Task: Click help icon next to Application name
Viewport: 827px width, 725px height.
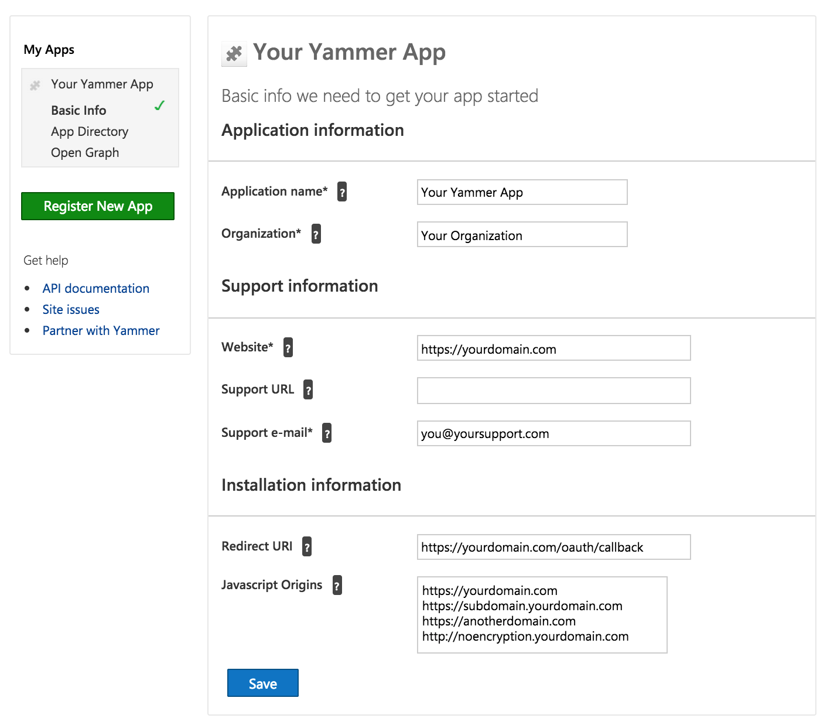Action: click(x=342, y=191)
